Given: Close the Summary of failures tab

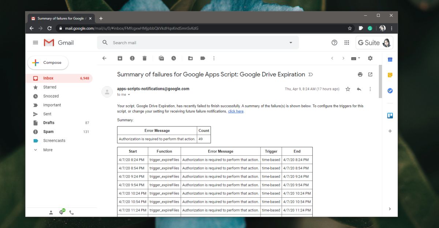Looking at the screenshot, I should (x=90, y=18).
